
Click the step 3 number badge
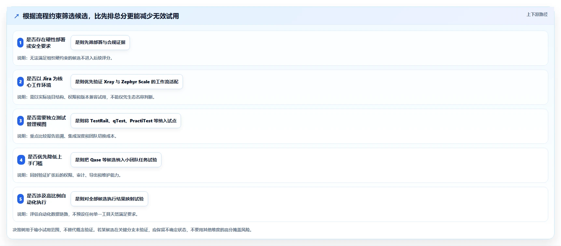21,121
